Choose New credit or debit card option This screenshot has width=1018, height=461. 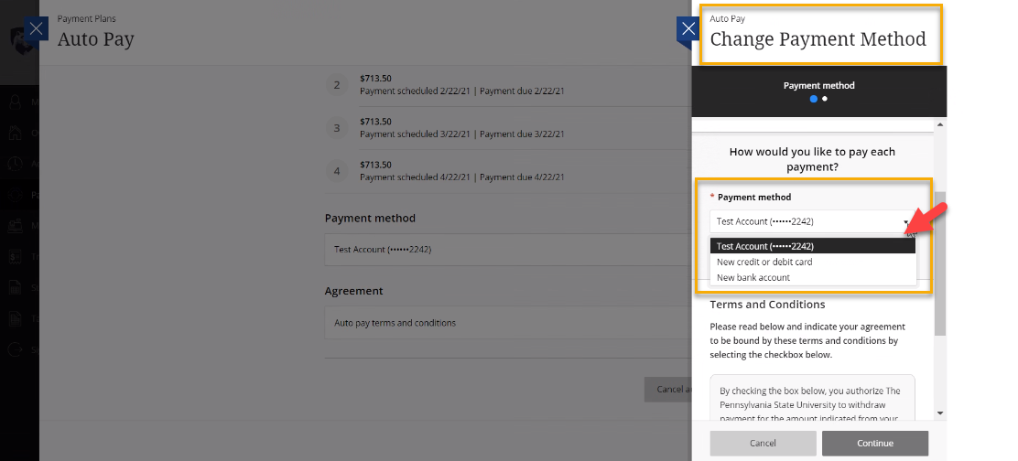tap(812, 262)
